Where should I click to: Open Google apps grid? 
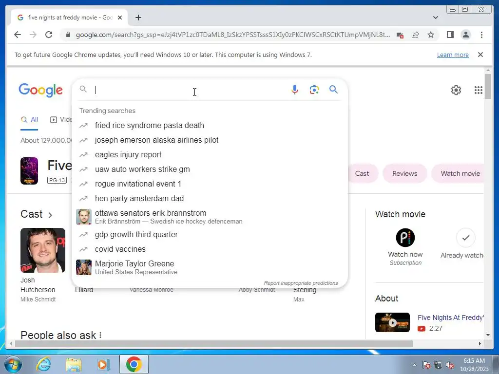(479, 90)
